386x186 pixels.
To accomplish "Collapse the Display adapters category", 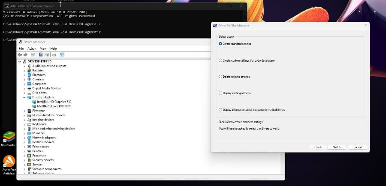I will 24,97.
